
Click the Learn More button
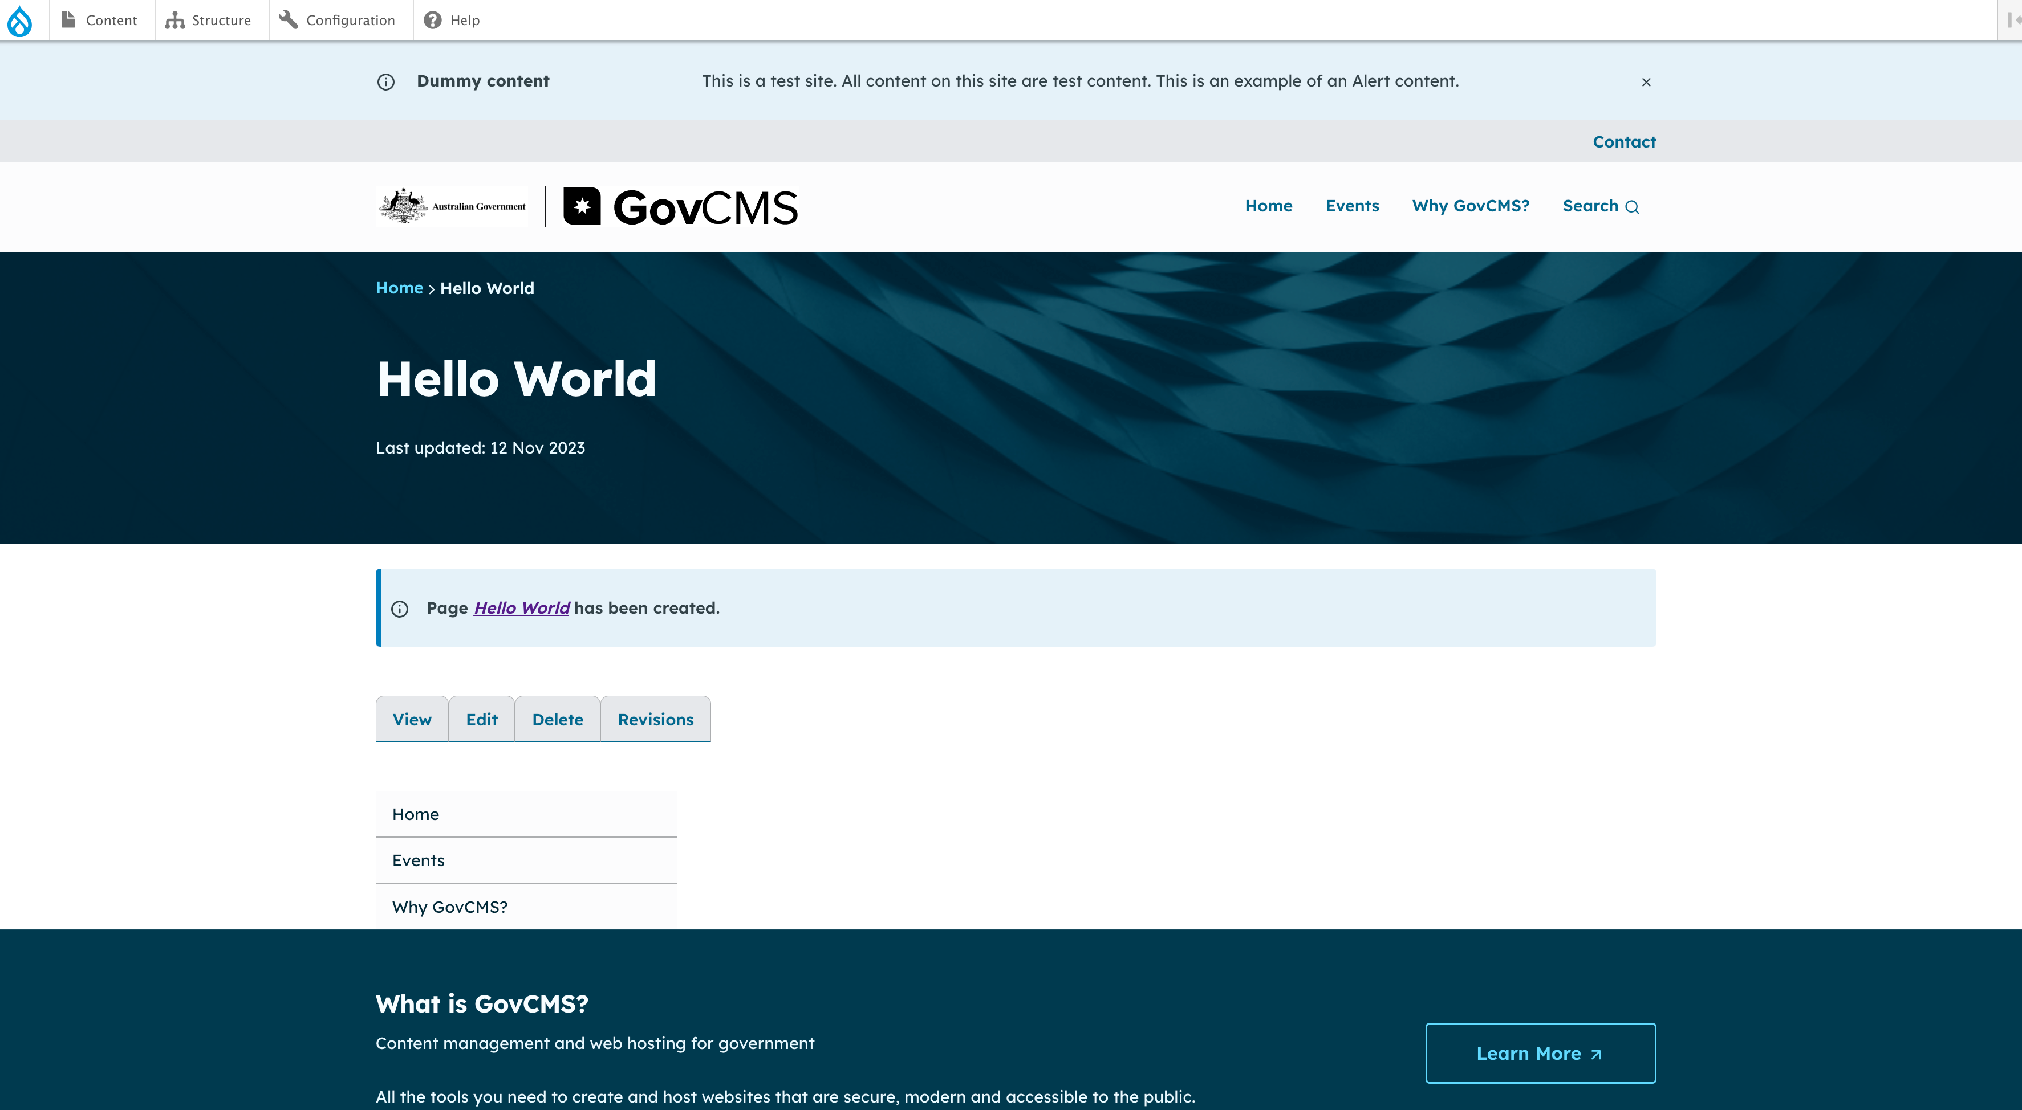coord(1540,1054)
